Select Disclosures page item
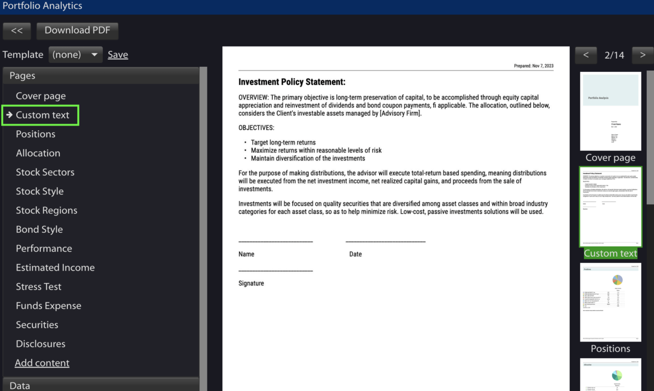654x391 pixels. tap(40, 344)
